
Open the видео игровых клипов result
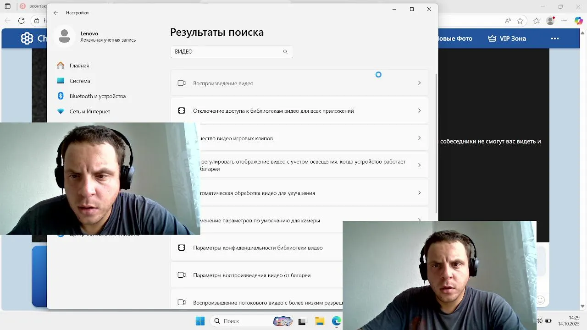point(314,138)
